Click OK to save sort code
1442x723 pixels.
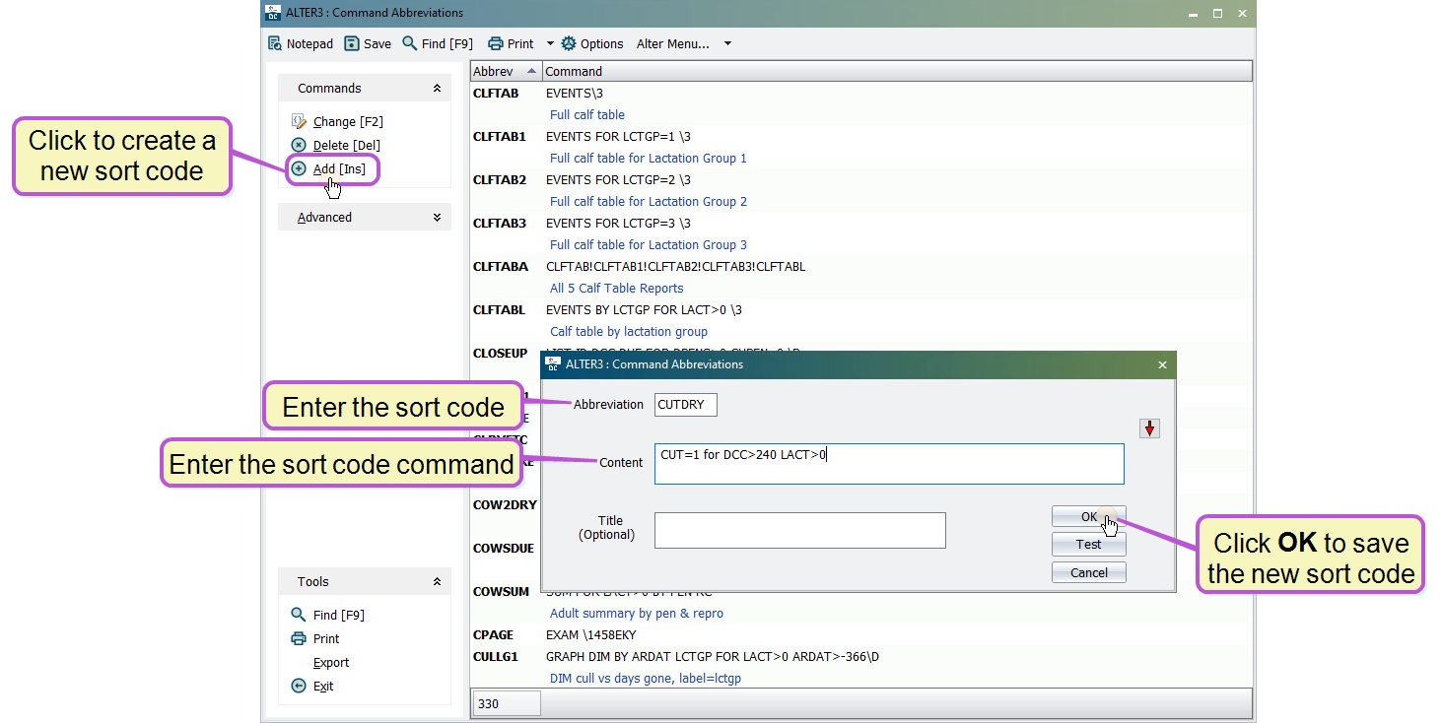coord(1088,517)
